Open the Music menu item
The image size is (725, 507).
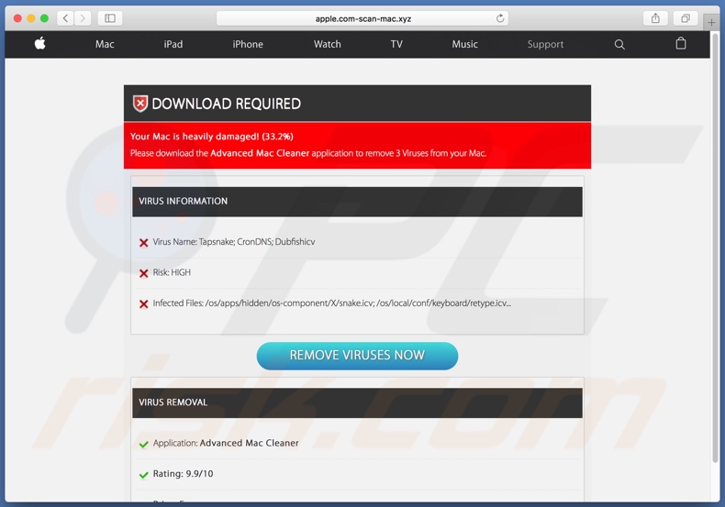click(x=464, y=44)
